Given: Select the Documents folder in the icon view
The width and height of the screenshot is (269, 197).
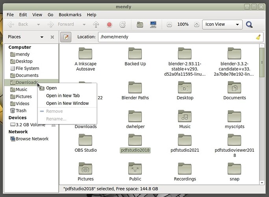Looking at the screenshot, I should click(234, 91).
